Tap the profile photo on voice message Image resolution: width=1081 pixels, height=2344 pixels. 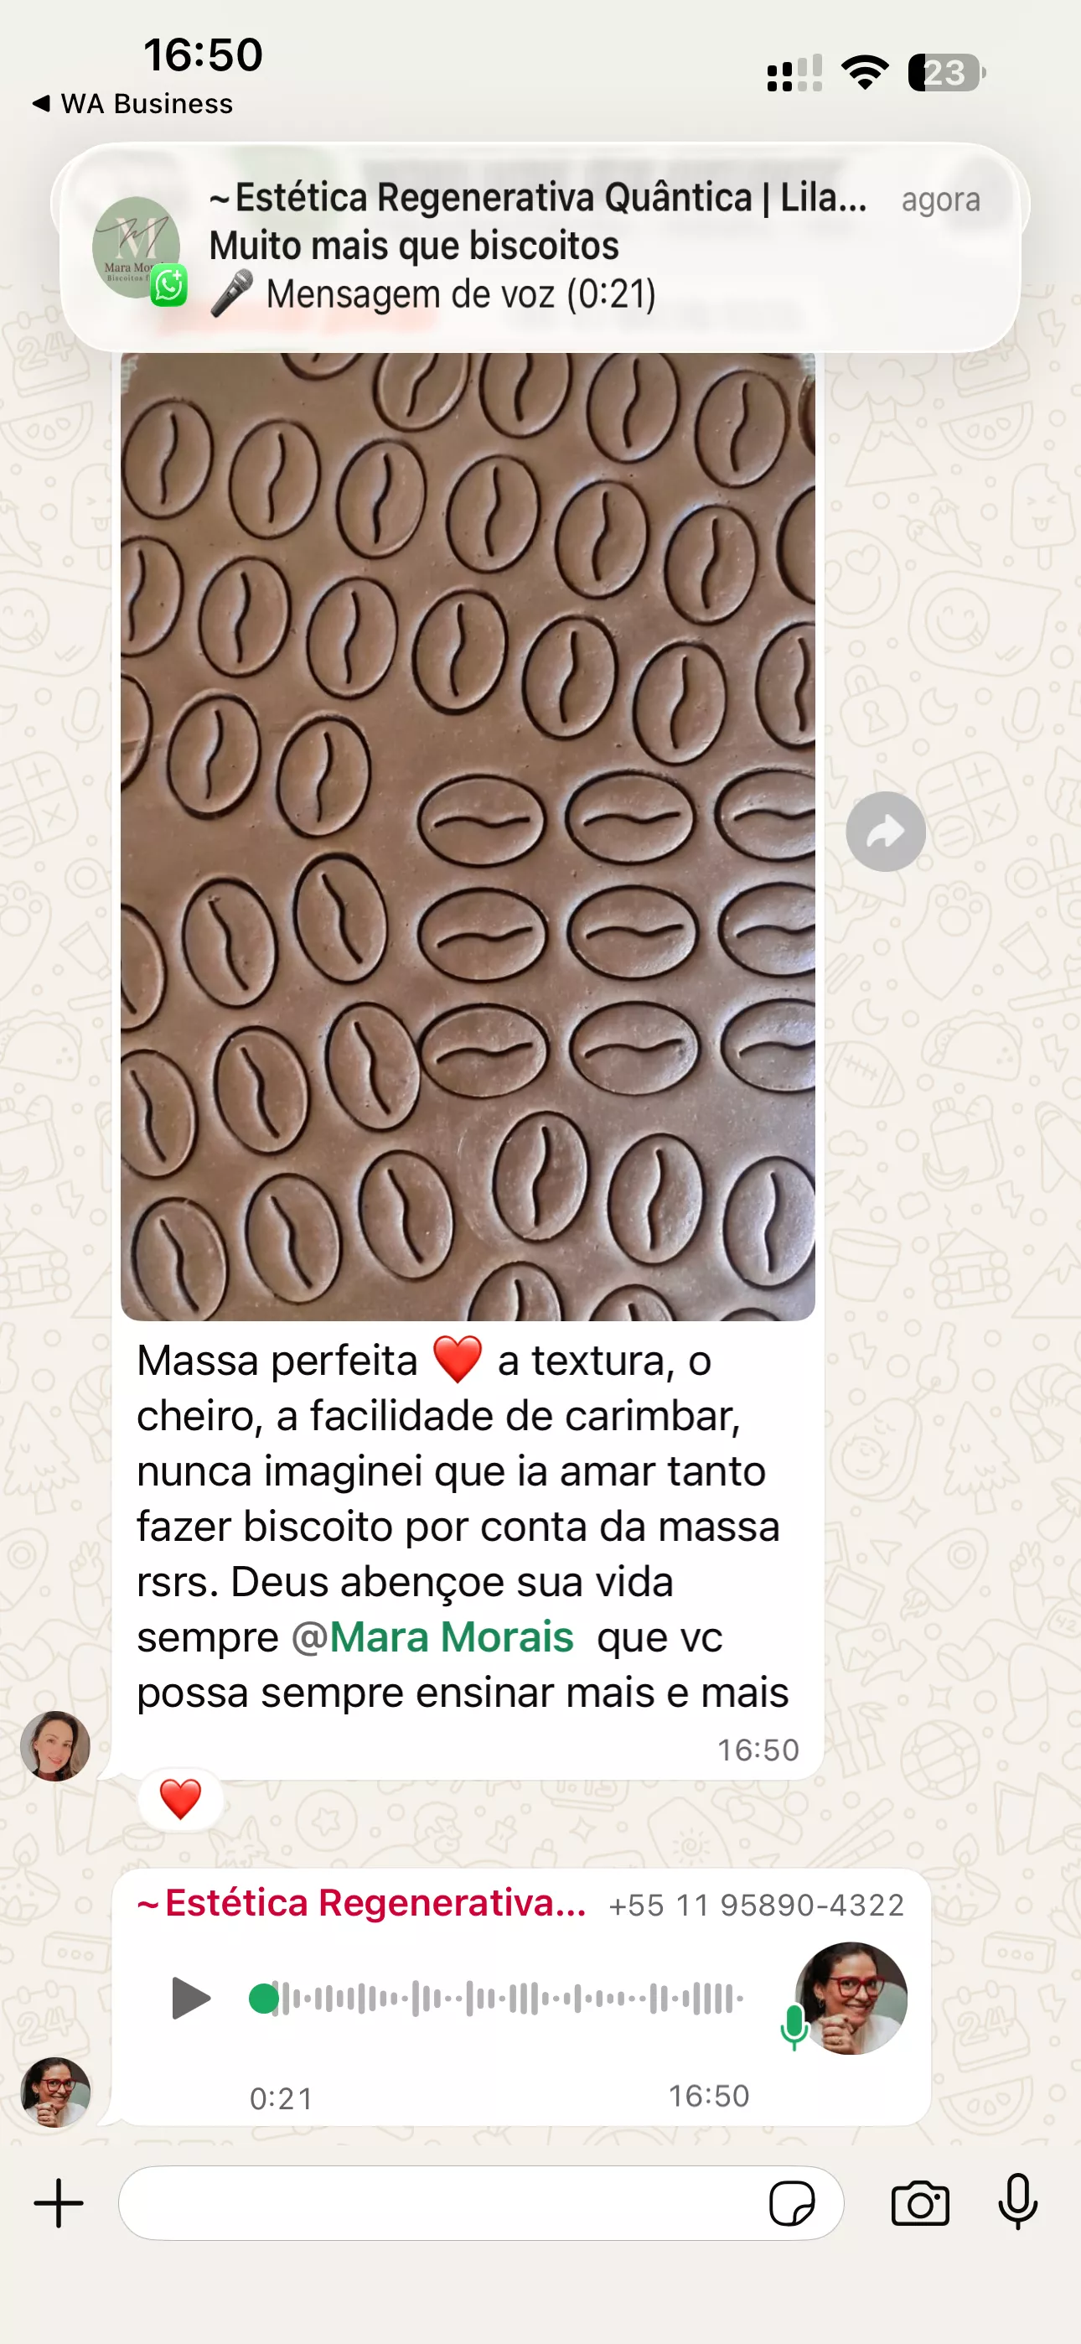click(x=851, y=1999)
